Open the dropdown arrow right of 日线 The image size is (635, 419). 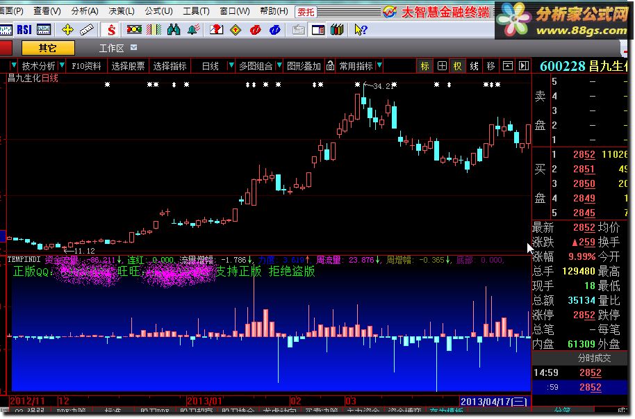pos(231,65)
